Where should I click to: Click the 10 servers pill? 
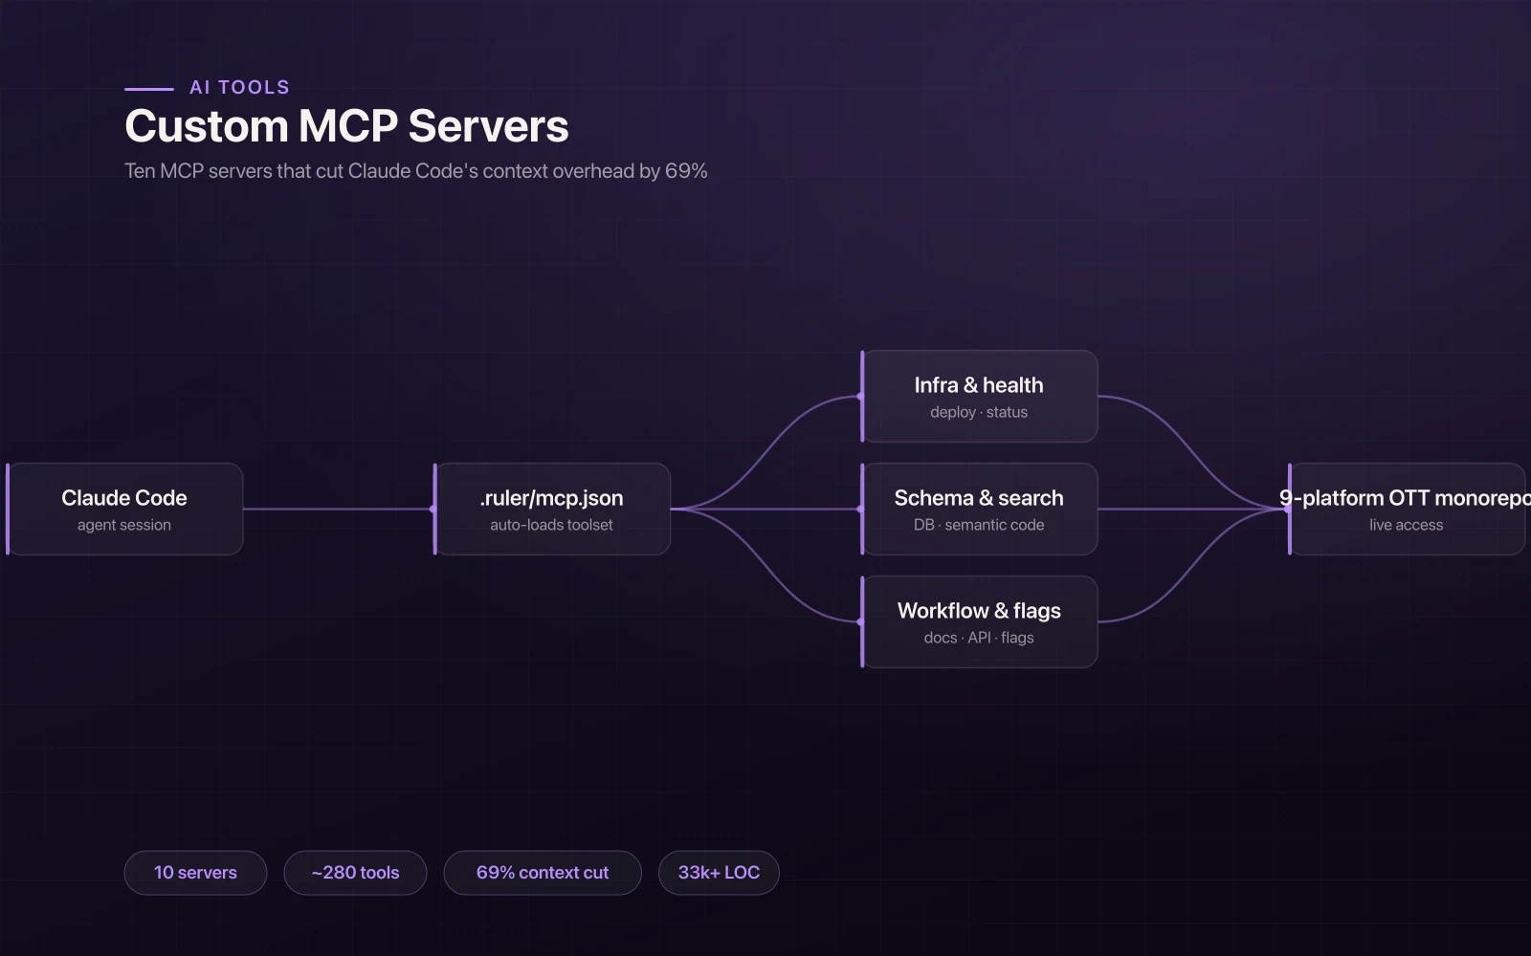tap(195, 873)
